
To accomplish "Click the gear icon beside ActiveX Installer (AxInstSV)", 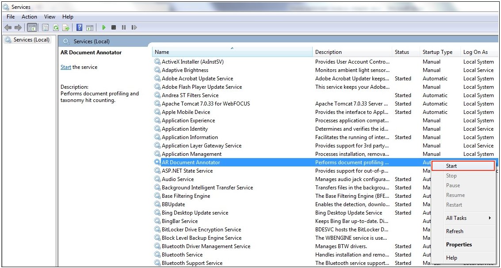I will [x=157, y=61].
